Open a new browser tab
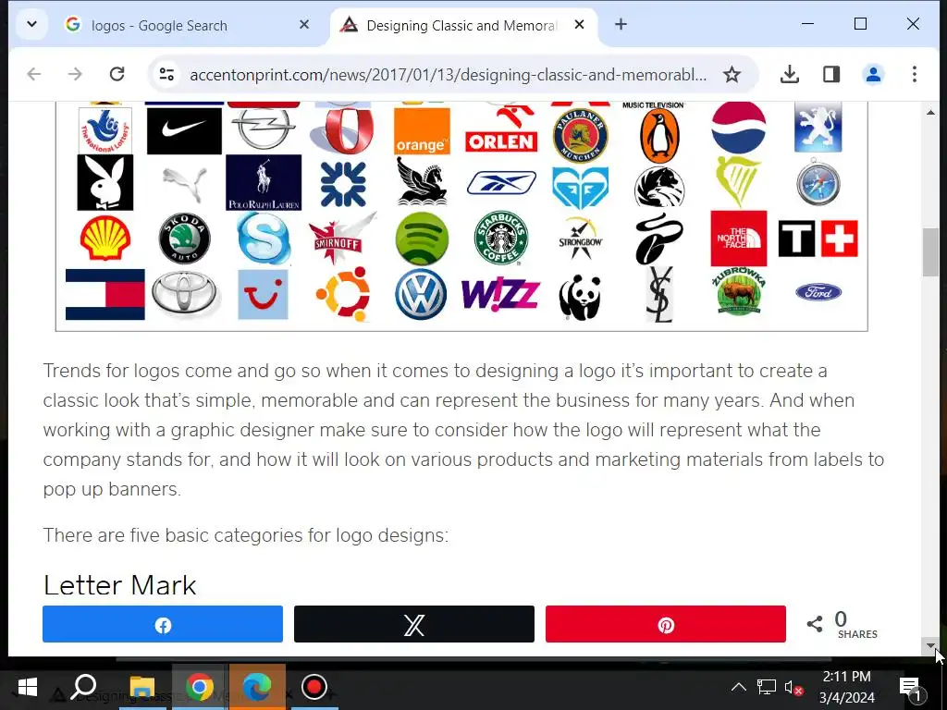The height and width of the screenshot is (710, 947). pyautogui.click(x=621, y=24)
